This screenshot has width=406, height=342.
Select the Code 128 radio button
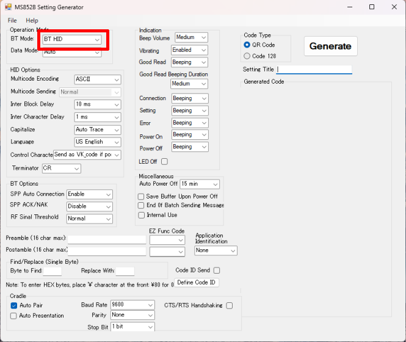[247, 56]
